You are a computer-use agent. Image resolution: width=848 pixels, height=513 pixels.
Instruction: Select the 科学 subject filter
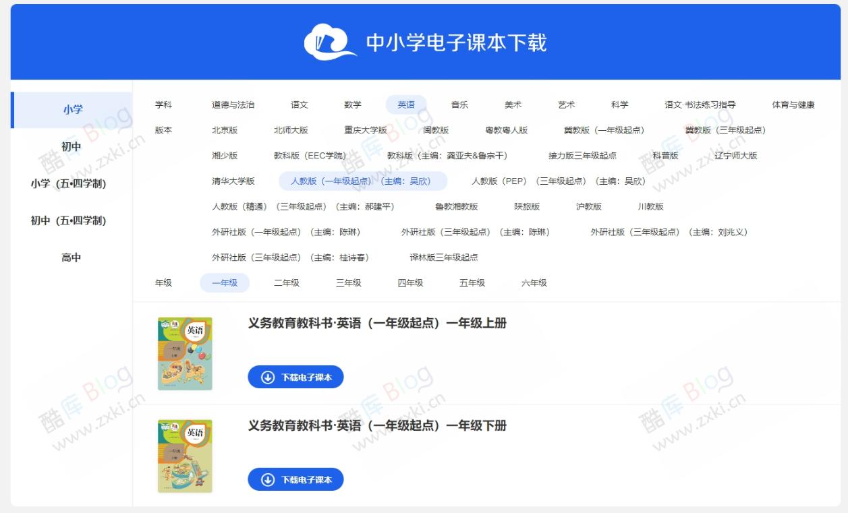pos(619,105)
